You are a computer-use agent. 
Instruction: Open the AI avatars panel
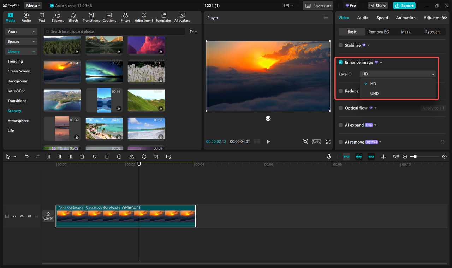click(182, 17)
